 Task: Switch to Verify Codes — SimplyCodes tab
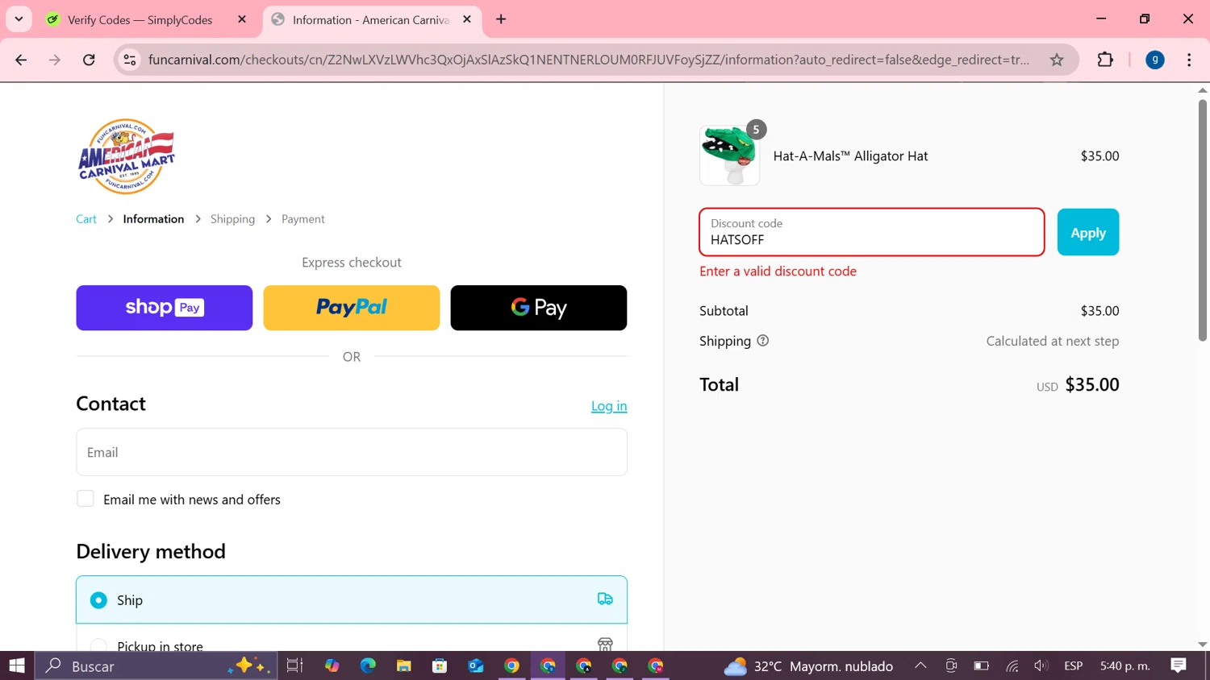point(140,19)
